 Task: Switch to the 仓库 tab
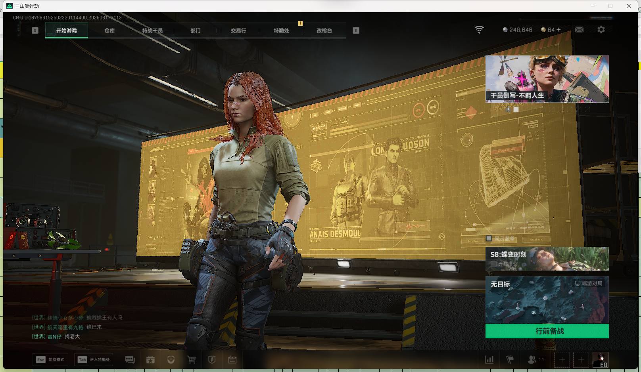(x=109, y=31)
